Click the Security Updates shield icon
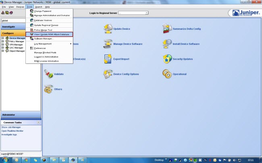The height and width of the screenshot is (163, 262). coord(167,59)
